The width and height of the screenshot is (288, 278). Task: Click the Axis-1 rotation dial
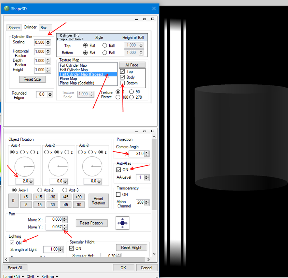coord(24,166)
